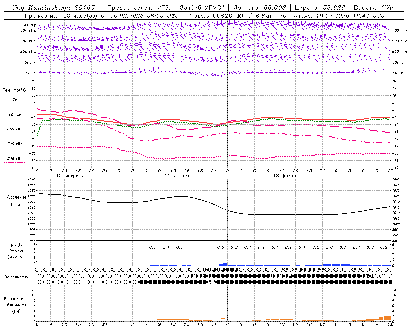Click the (мм/3ч.) unit label
Screen dimensions: 409x327
click(x=17, y=245)
